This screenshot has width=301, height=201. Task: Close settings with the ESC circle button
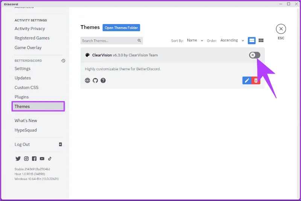pos(281,29)
